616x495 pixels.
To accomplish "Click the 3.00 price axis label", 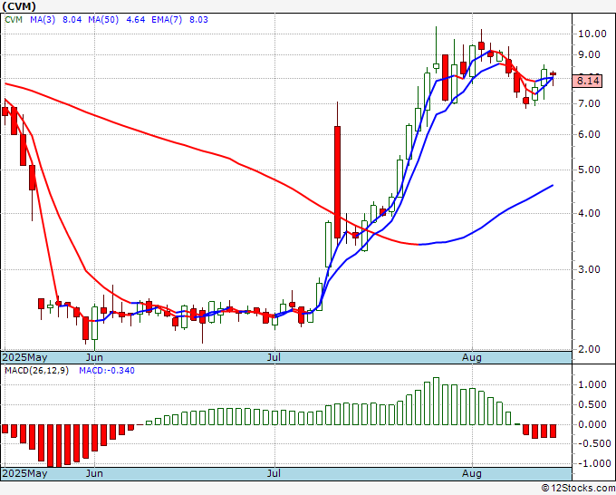I will pyautogui.click(x=589, y=270).
